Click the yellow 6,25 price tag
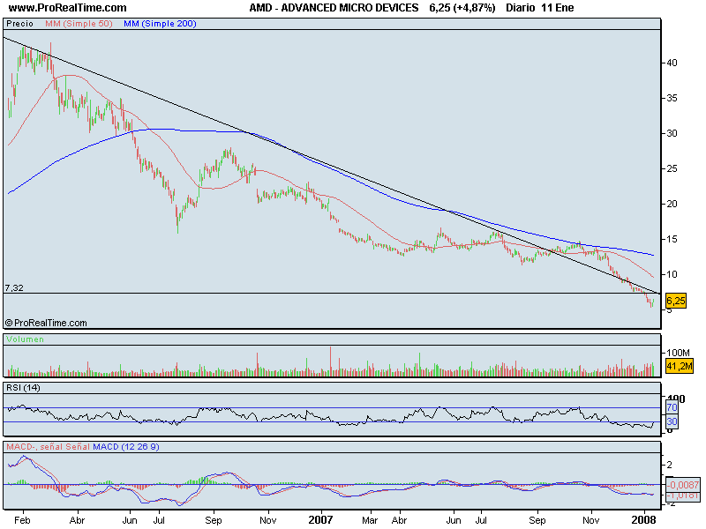Image resolution: width=706 pixels, height=529 pixels. coord(675,301)
